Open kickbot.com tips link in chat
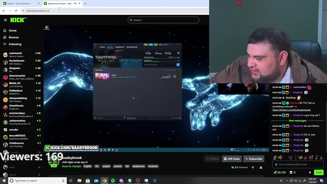327x184 pixels. (291, 110)
